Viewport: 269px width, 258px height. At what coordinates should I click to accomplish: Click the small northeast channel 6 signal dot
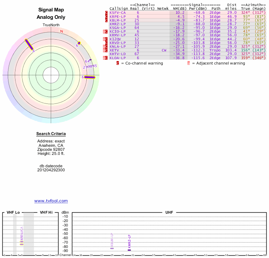[x=79, y=43]
